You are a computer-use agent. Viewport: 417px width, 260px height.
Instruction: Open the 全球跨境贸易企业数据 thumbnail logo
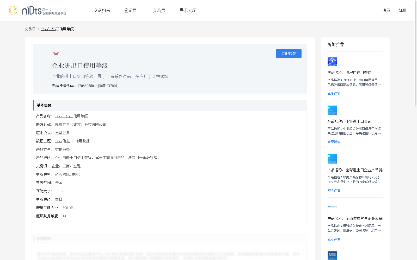point(332,207)
